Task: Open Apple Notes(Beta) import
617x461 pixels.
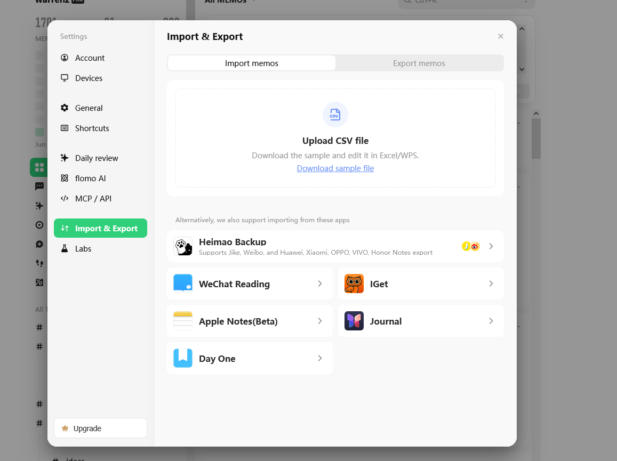Action: point(250,321)
